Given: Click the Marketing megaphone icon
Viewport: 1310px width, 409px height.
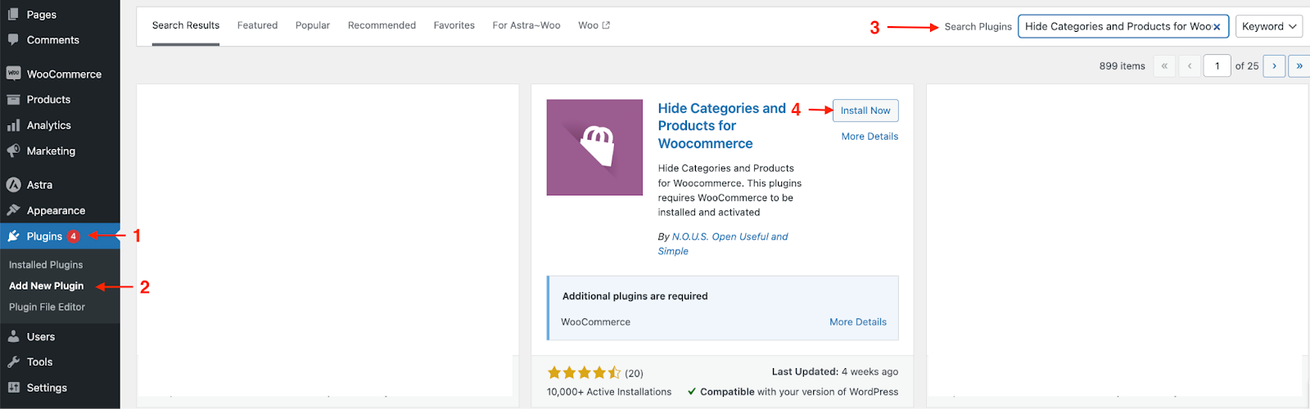Looking at the screenshot, I should point(13,151).
